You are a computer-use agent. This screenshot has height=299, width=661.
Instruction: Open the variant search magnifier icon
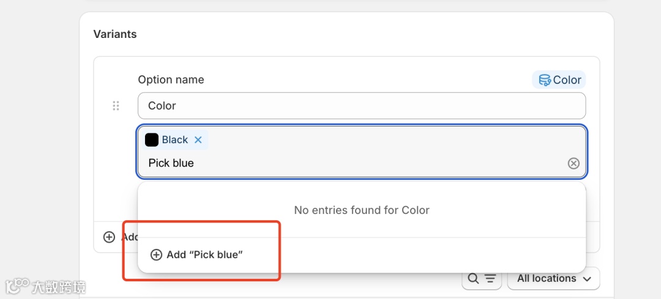tap(473, 279)
